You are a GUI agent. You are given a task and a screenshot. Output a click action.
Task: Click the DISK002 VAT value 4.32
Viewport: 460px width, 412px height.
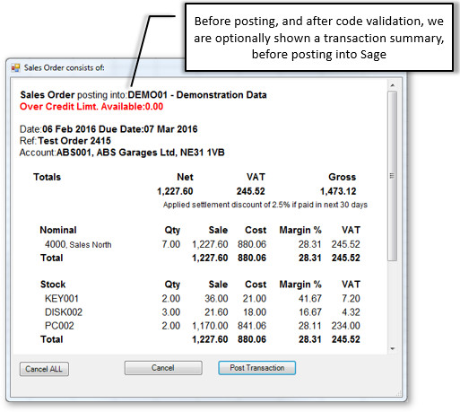click(x=351, y=312)
